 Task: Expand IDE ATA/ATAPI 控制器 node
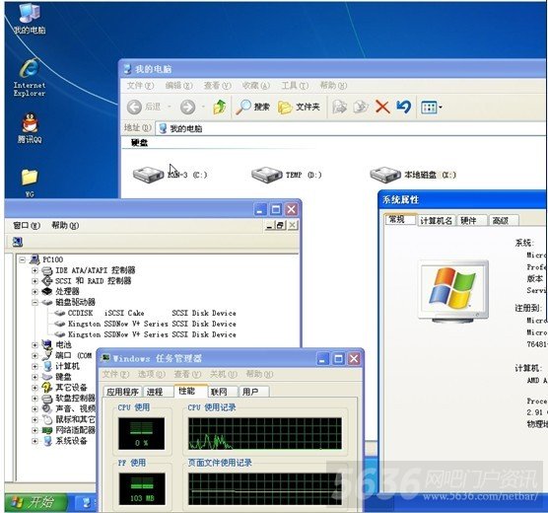coord(34,270)
